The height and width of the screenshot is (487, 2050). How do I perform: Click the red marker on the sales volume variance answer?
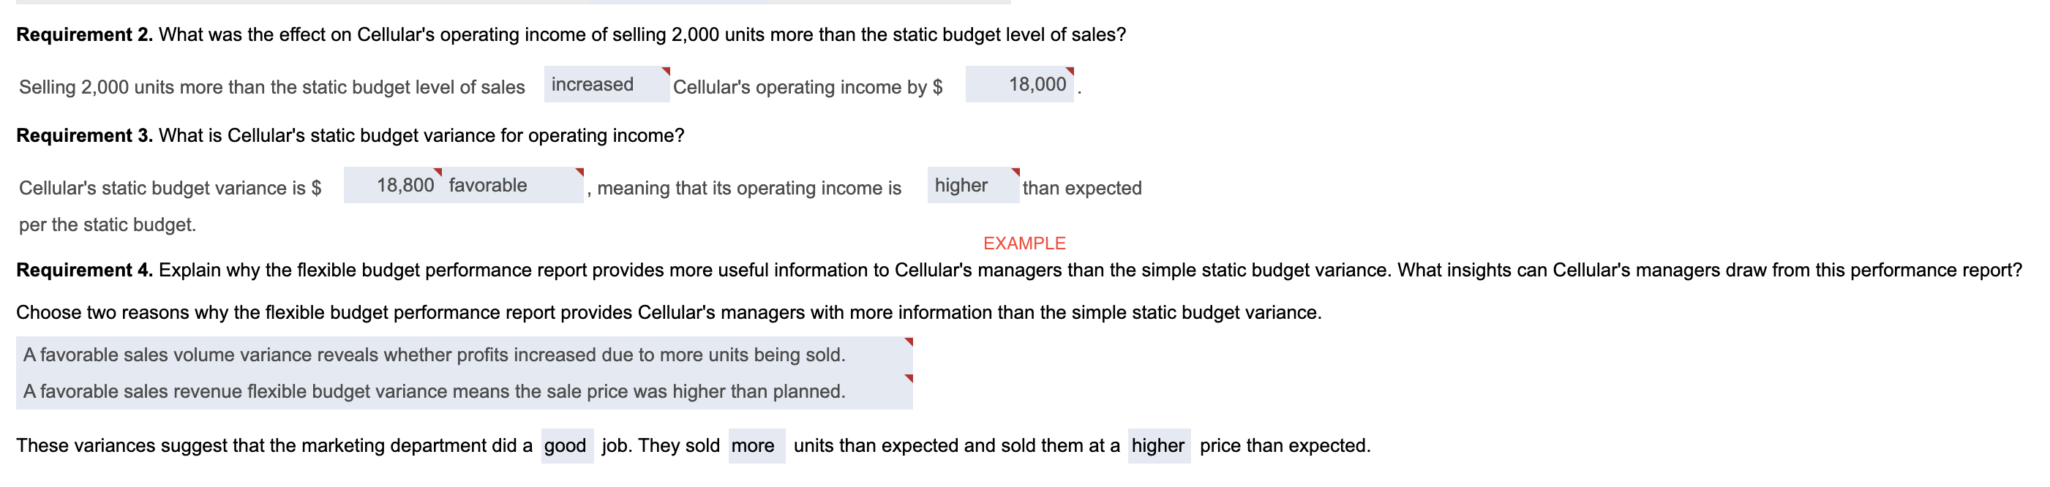click(909, 339)
